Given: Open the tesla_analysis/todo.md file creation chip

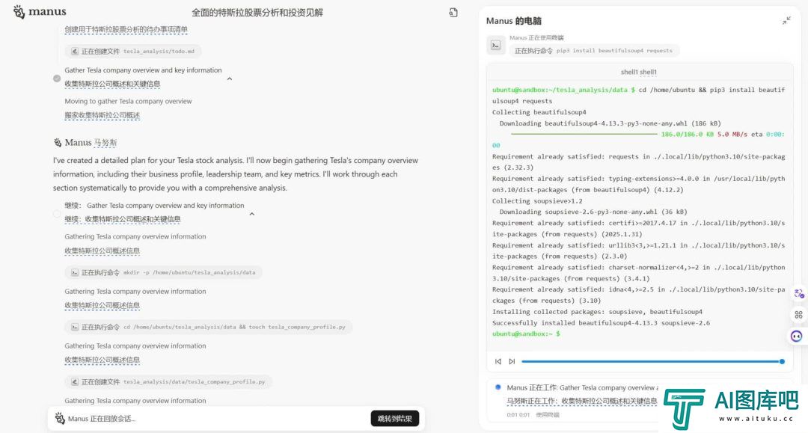Looking at the screenshot, I should coord(133,51).
